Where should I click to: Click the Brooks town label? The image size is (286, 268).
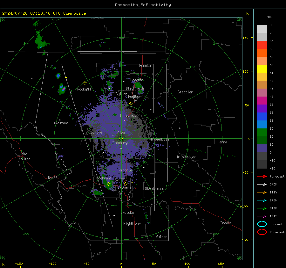click(x=226, y=223)
